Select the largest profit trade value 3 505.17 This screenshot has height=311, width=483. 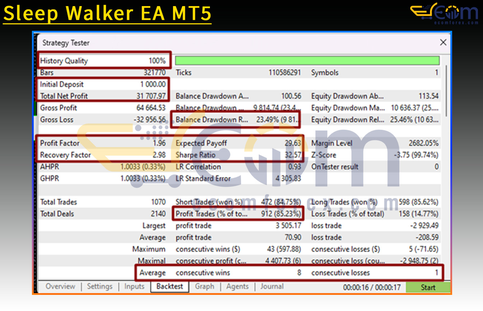[289, 226]
